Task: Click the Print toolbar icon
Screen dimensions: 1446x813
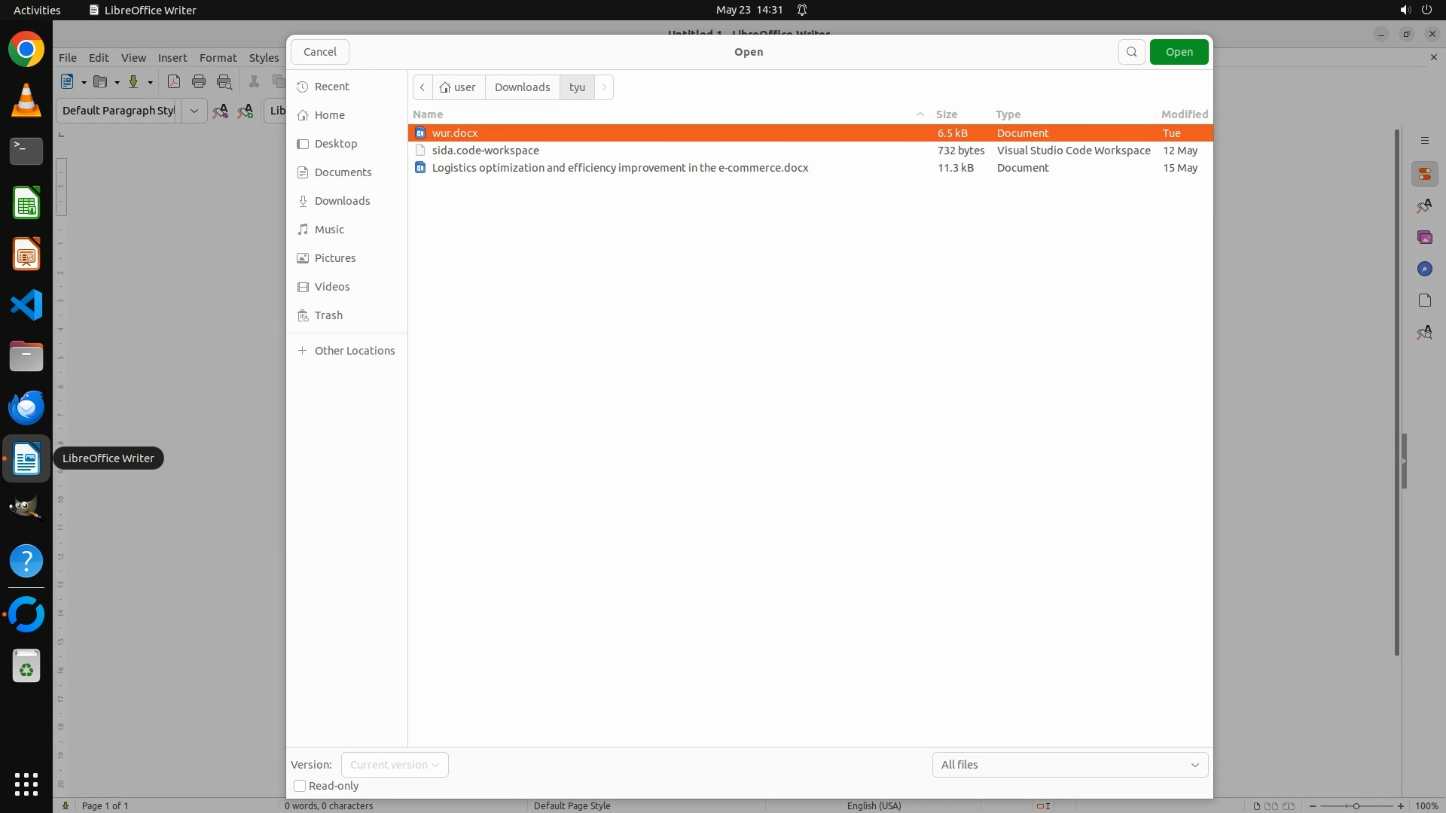Action: click(x=199, y=82)
